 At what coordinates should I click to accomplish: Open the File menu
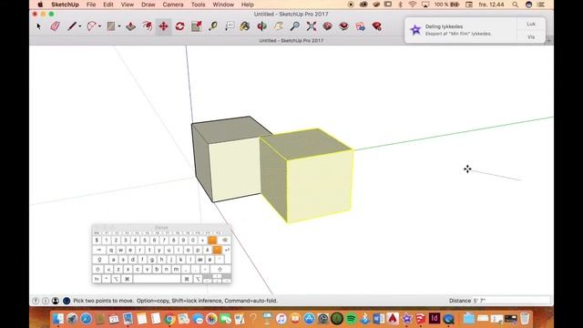[91, 5]
